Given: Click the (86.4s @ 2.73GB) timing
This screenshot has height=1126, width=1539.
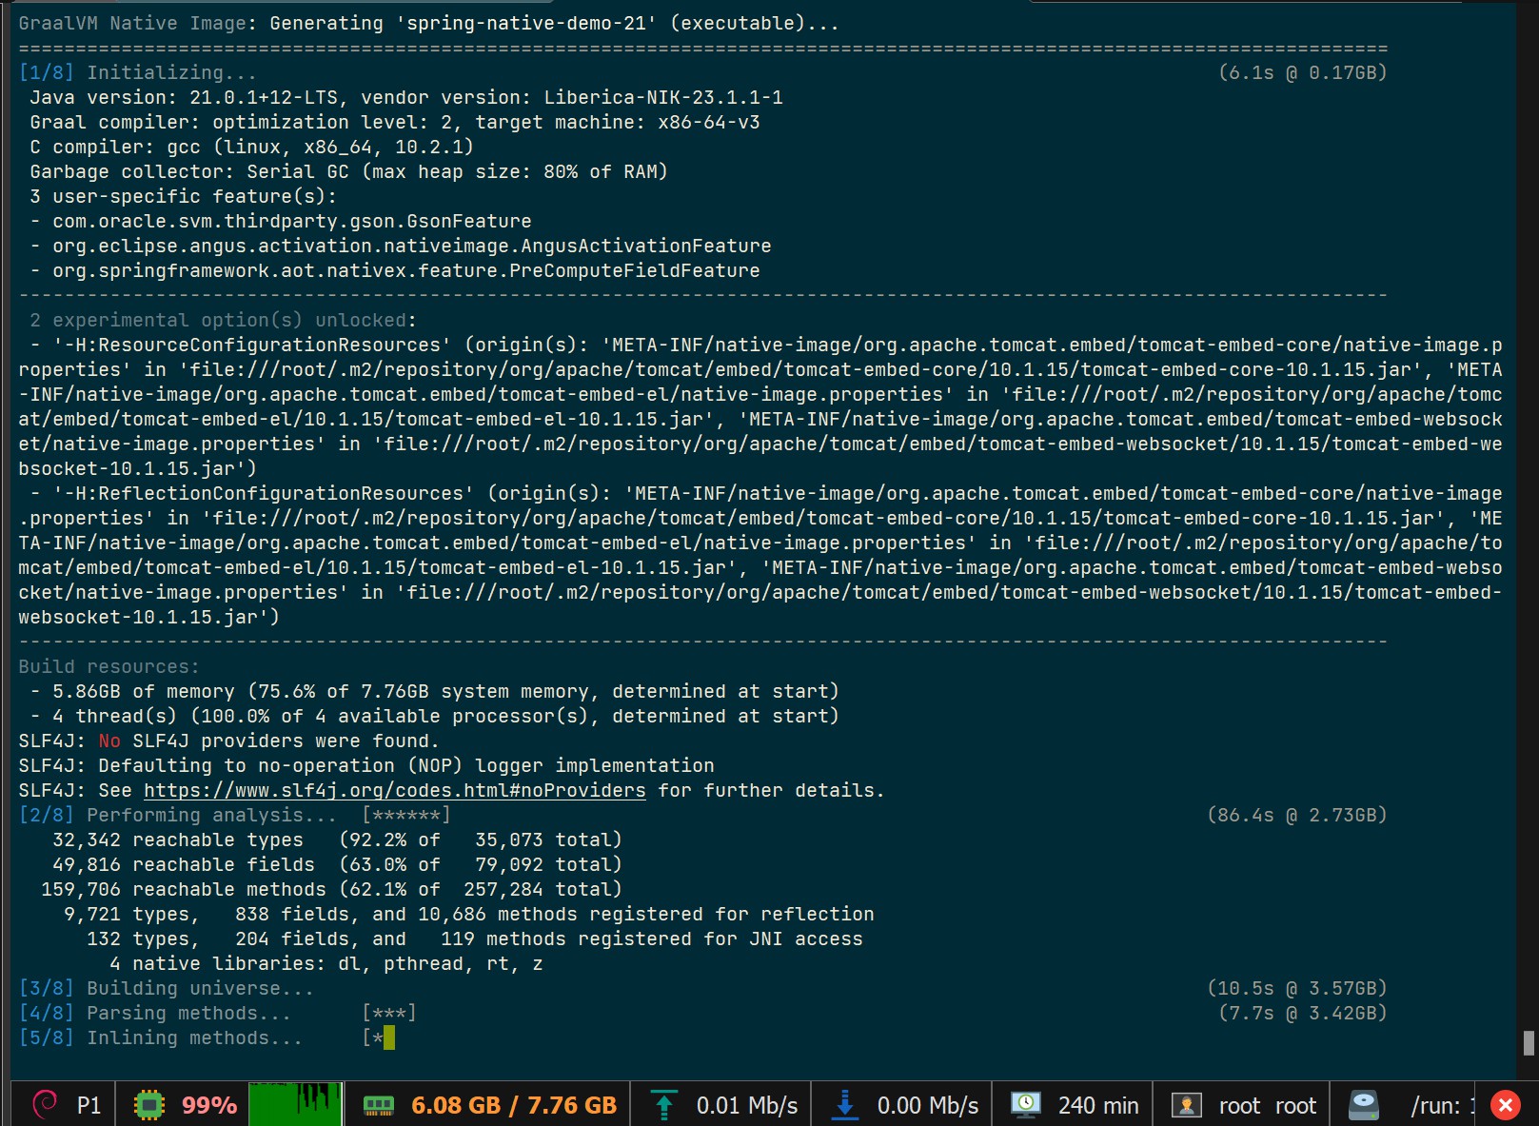Looking at the screenshot, I should click(1296, 815).
